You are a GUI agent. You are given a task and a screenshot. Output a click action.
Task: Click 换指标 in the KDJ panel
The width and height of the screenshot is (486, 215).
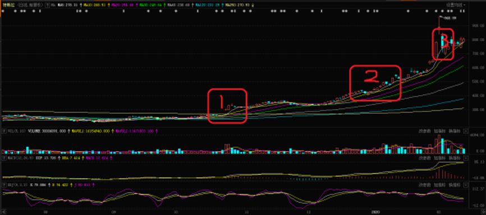[455, 185]
